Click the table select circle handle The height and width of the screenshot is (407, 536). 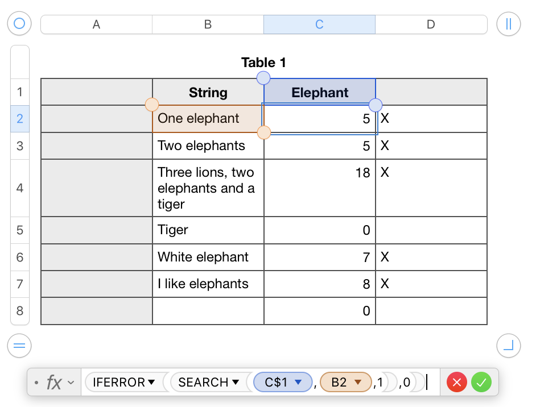click(19, 24)
